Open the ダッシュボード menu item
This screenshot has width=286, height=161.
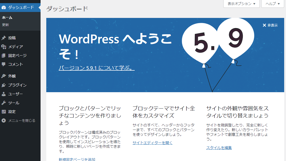pyautogui.click(x=20, y=8)
